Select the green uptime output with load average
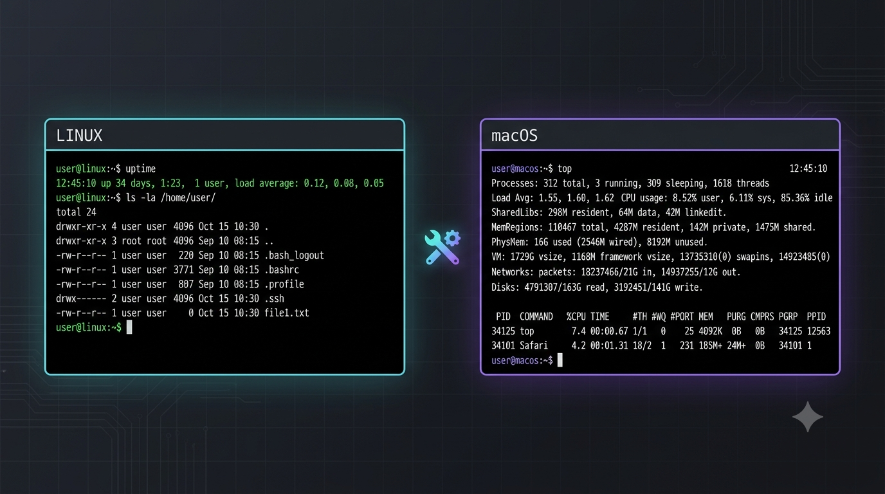The width and height of the screenshot is (885, 494). (x=220, y=183)
